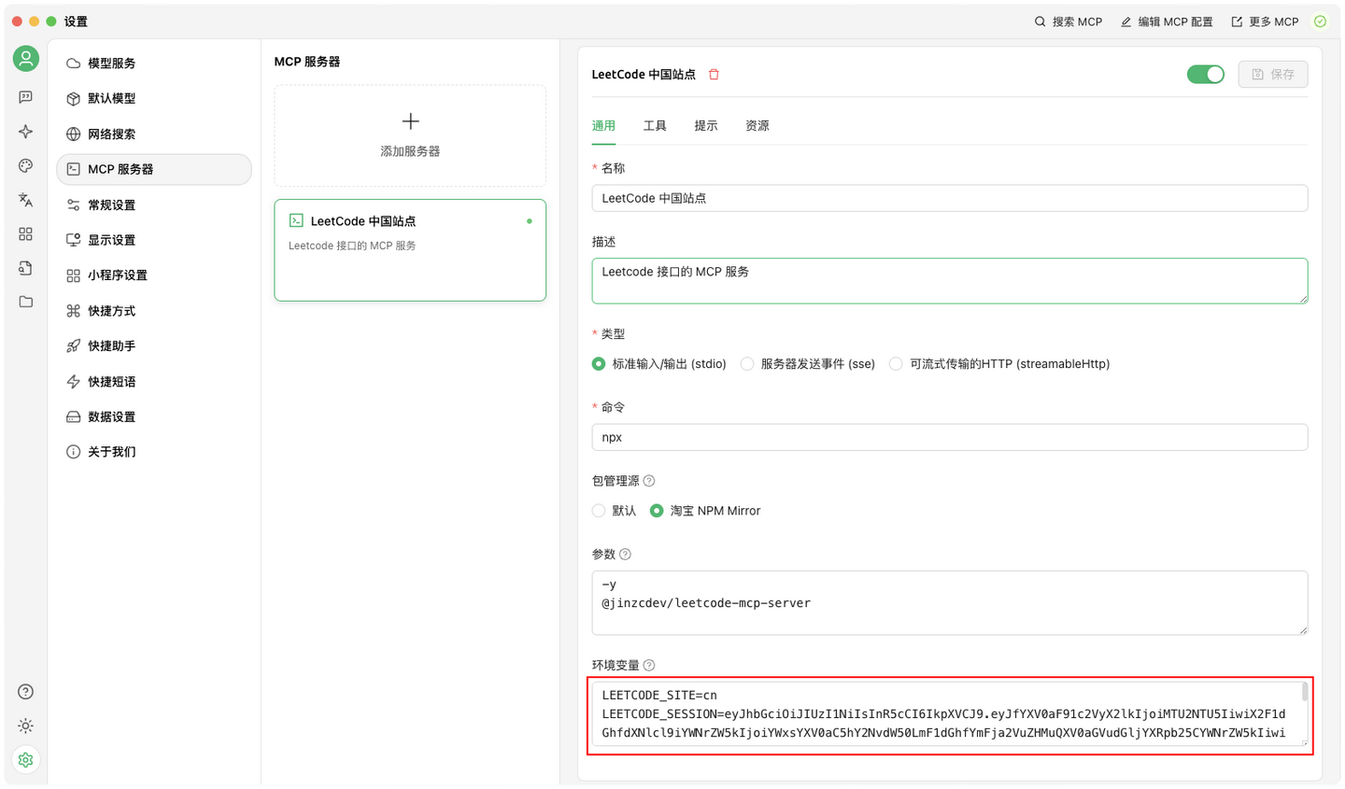Click the 保存 button

point(1272,74)
